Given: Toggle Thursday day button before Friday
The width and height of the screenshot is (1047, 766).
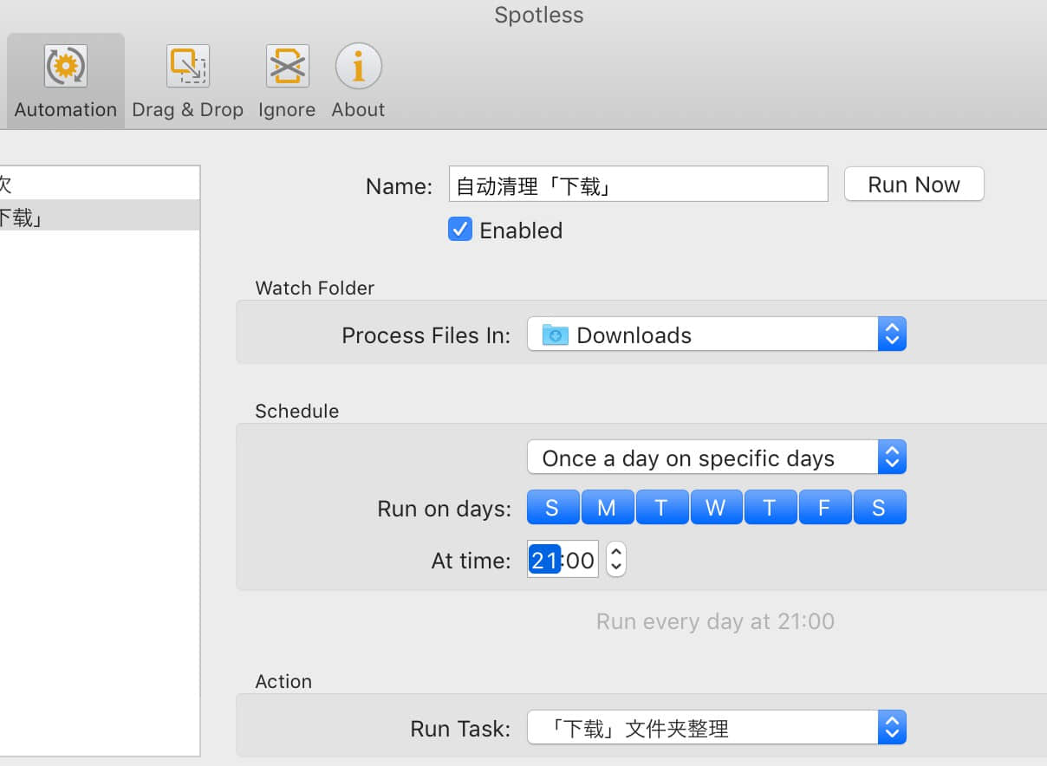Looking at the screenshot, I should click(770, 508).
